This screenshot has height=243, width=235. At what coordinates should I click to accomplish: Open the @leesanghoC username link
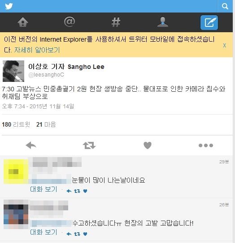point(46,75)
